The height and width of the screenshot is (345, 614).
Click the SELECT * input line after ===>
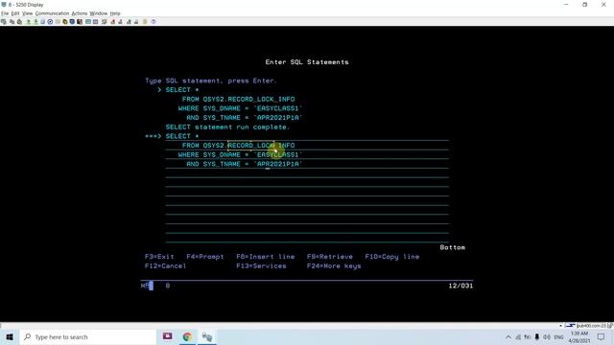click(x=307, y=136)
